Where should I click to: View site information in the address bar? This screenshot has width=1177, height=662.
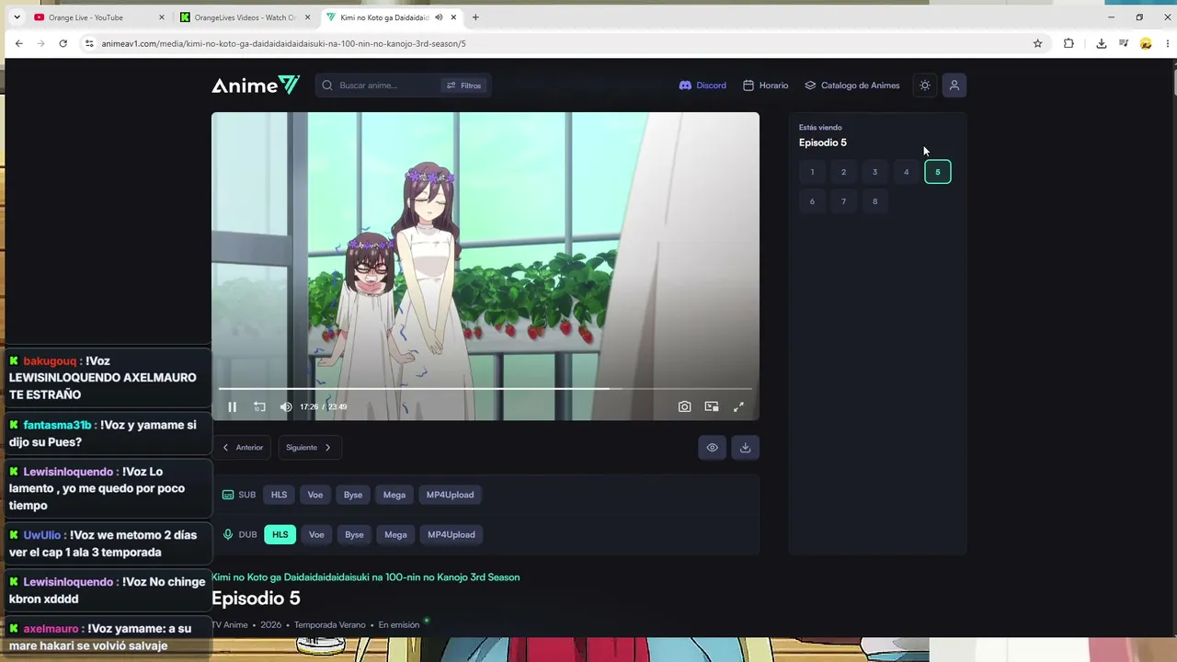(89, 43)
